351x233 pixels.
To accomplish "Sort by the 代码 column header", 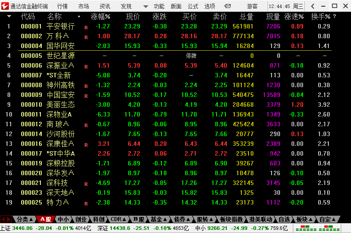I will pos(28,16).
